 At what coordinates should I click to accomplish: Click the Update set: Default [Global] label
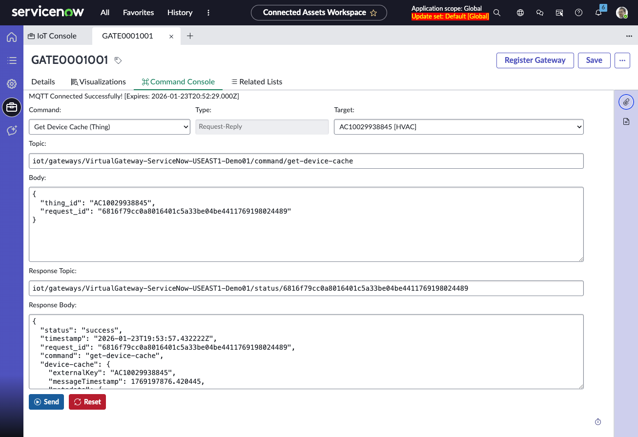(450, 17)
